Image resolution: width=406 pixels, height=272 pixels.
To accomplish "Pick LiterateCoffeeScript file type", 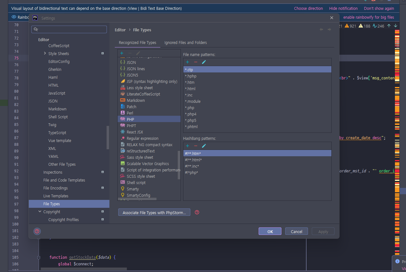I will point(149,94).
